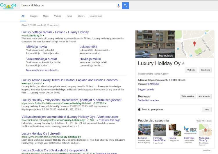Click View 15+ more link
Screen dimensions: 218x154
point(204,121)
